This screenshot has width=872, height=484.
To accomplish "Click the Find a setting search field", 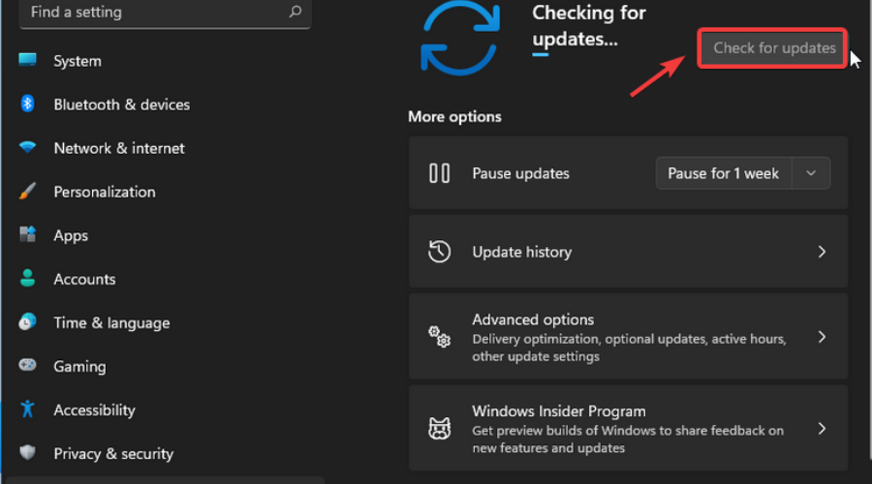I will 145,13.
